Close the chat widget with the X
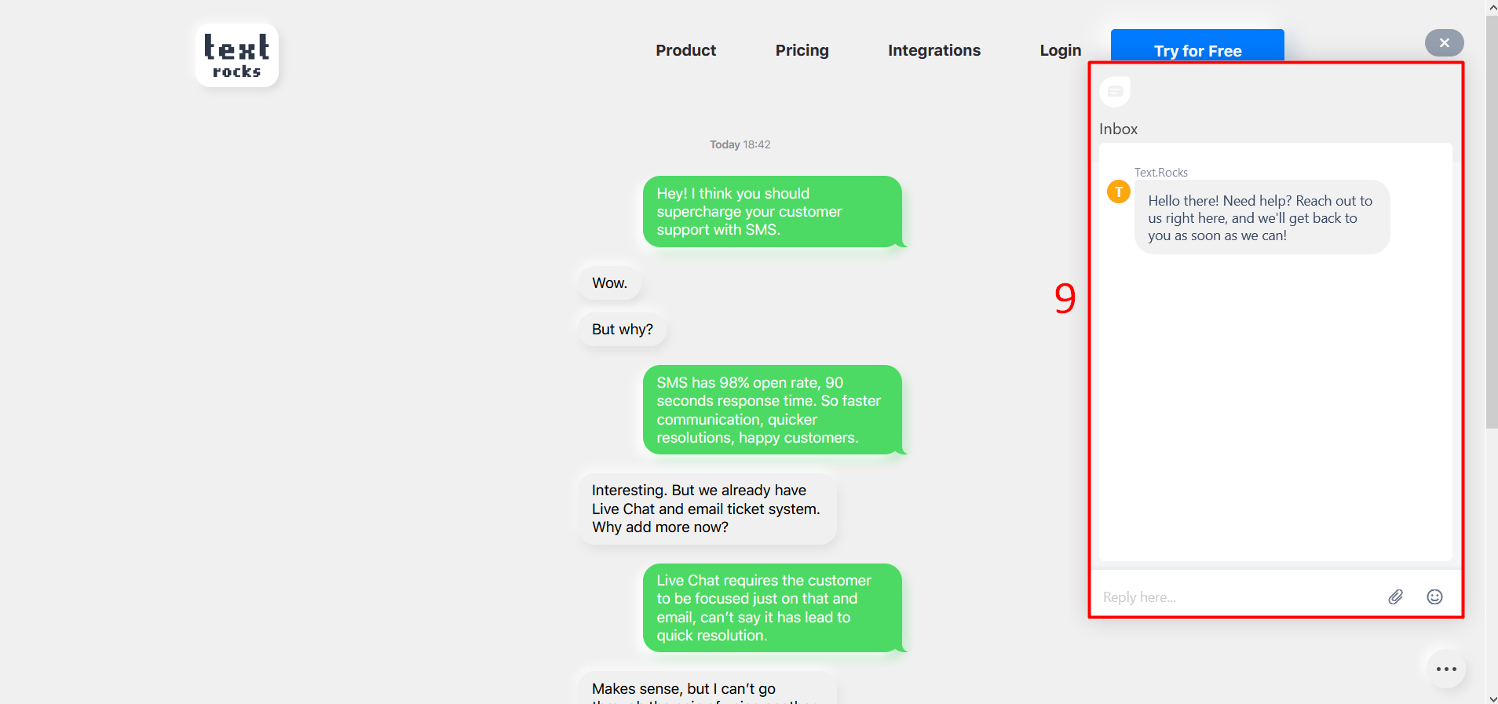The width and height of the screenshot is (1498, 704). pyautogui.click(x=1444, y=43)
